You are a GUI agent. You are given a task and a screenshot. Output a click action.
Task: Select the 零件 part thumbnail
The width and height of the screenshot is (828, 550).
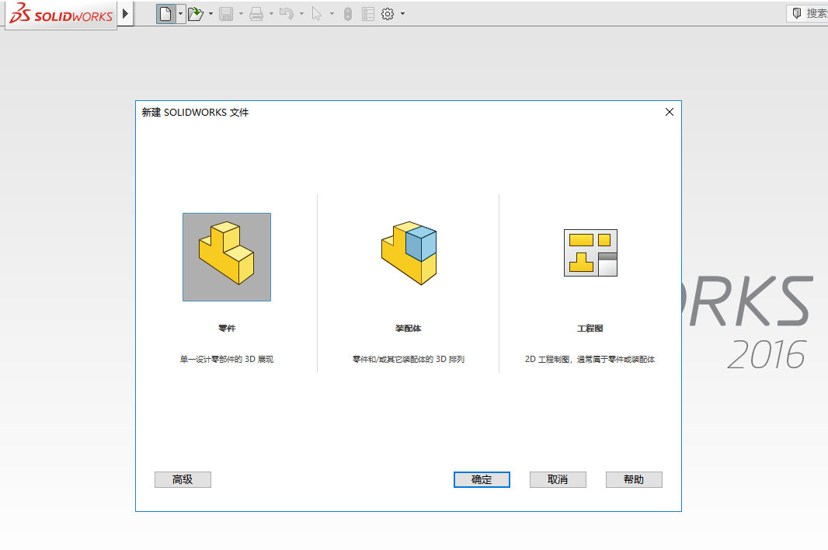[x=227, y=257]
